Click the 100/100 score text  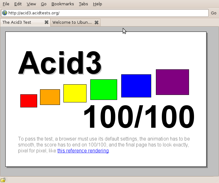[x=139, y=116]
